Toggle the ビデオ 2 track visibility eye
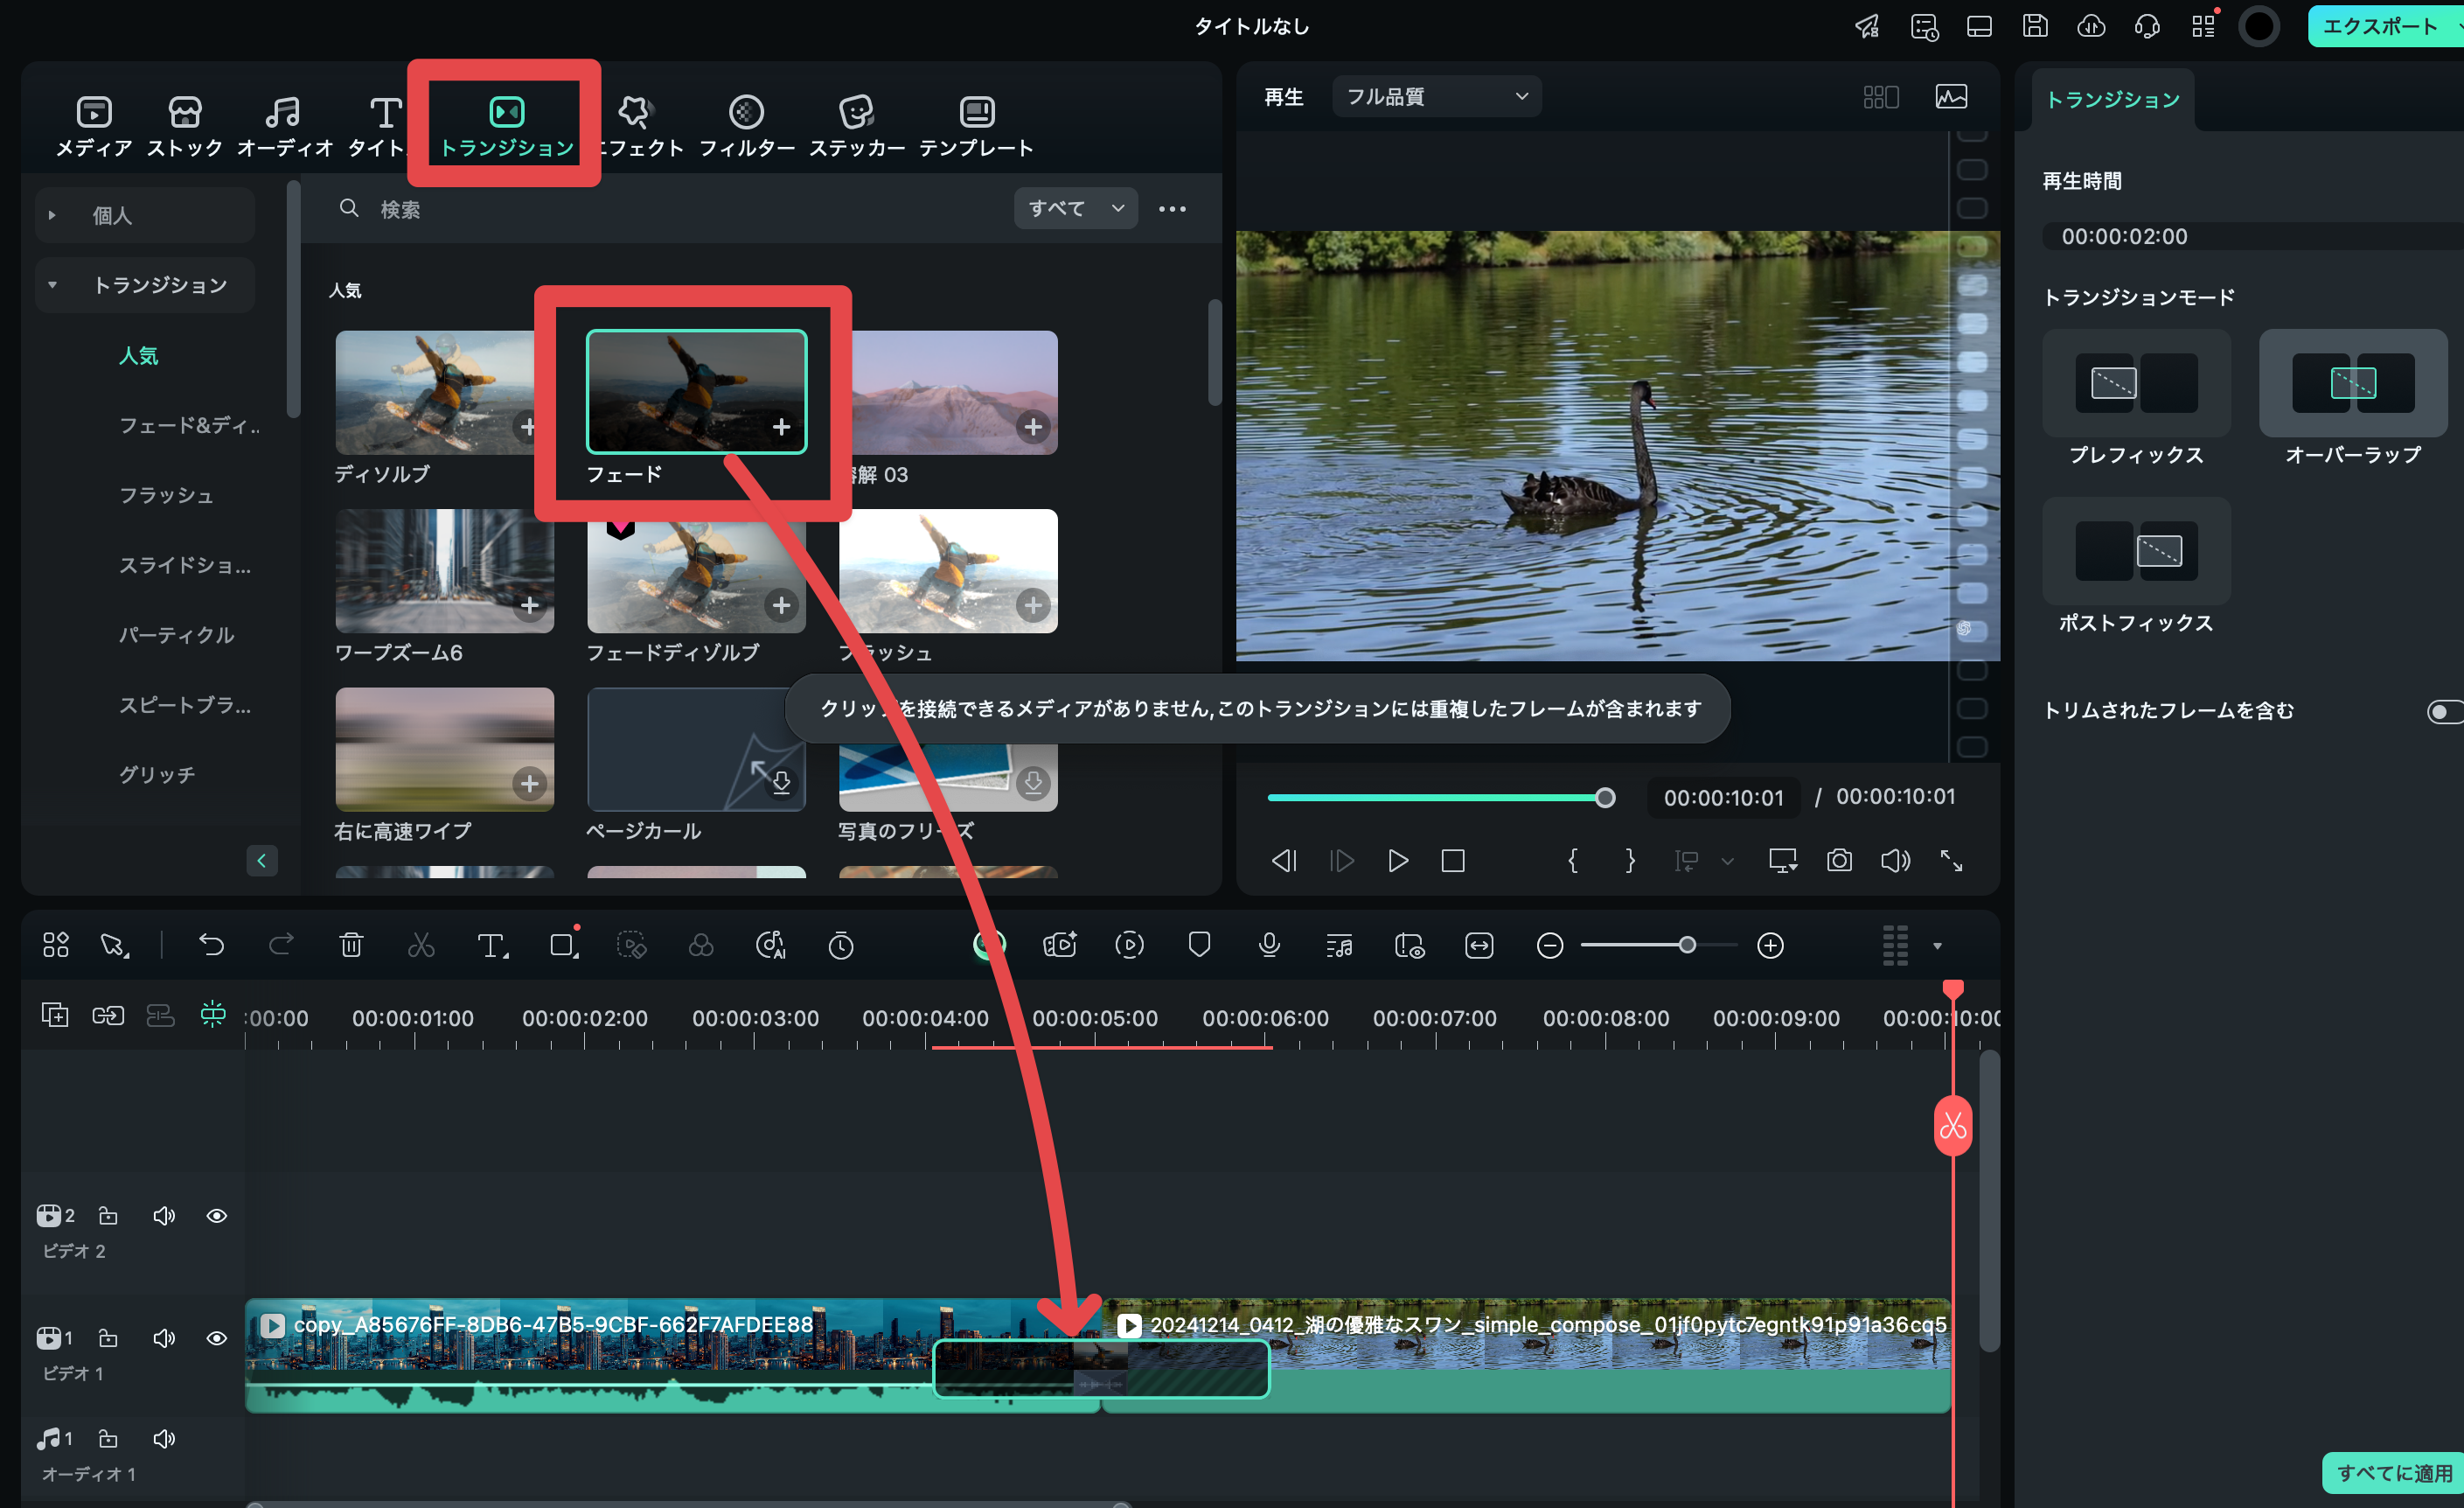The height and width of the screenshot is (1508, 2464). [x=216, y=1216]
